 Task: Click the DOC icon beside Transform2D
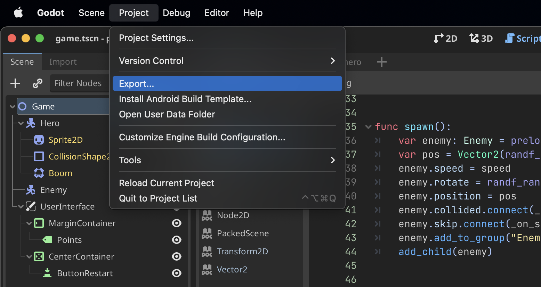[x=207, y=251]
